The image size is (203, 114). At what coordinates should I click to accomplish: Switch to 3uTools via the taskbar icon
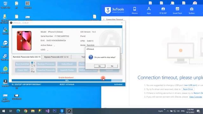[x=62, y=111]
